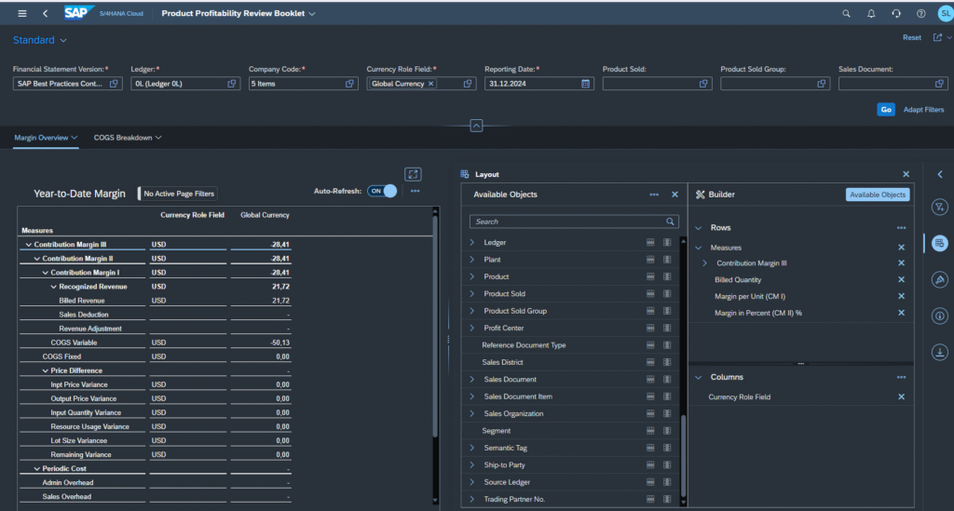Collapse the right sidebar with chevron
Image resolution: width=954 pixels, height=511 pixels.
coord(940,174)
